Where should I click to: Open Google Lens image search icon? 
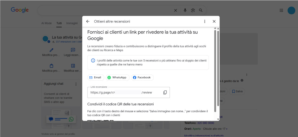(x=193, y=10)
